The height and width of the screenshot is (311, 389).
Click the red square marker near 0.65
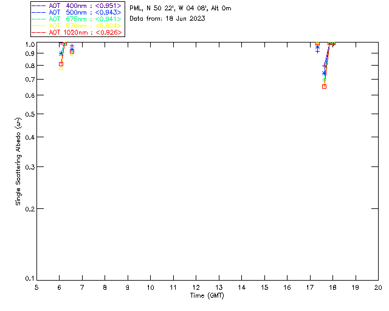pos(324,86)
